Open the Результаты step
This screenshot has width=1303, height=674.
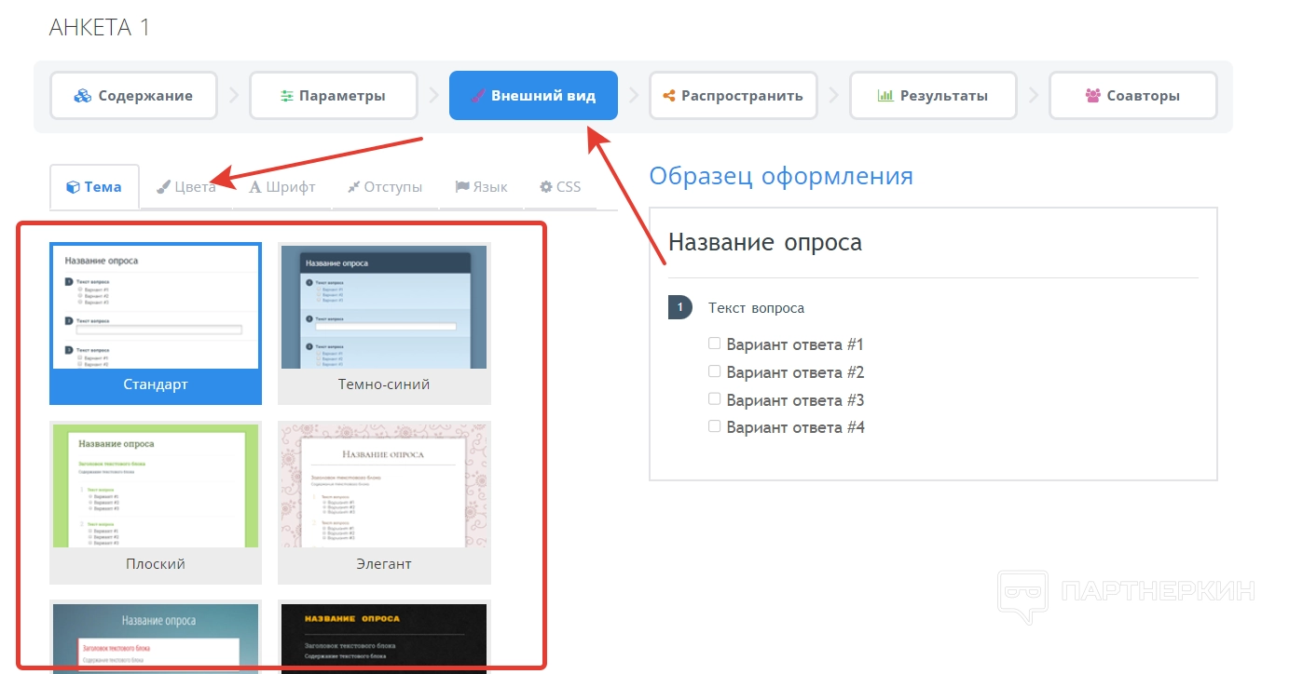click(933, 96)
